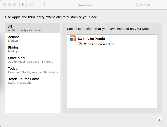This screenshot has width=167, height=127.
Task: Click the Extensions window title
Action: click(x=83, y=5)
